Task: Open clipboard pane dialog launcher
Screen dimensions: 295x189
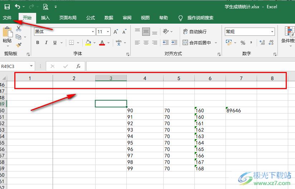Action: pyautogui.click(x=28, y=54)
